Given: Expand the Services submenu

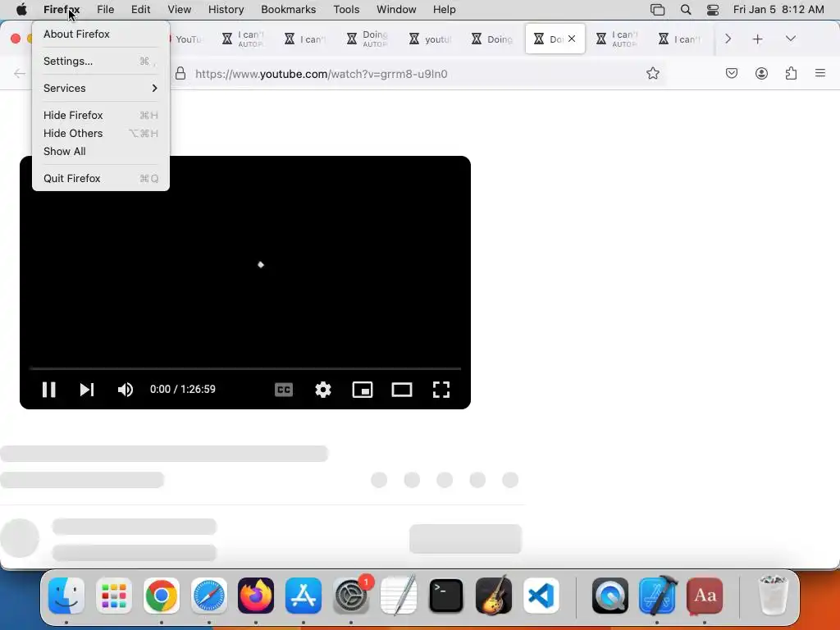Looking at the screenshot, I should (101, 88).
